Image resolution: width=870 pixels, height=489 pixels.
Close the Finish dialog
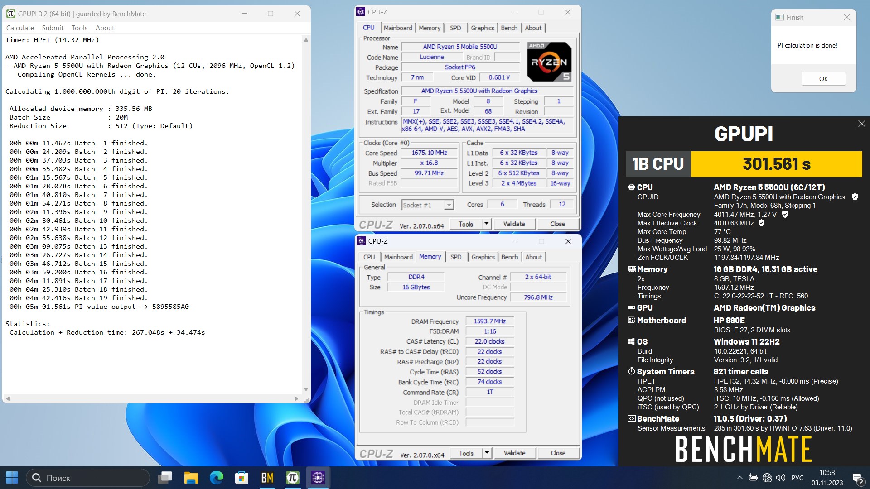(x=846, y=17)
